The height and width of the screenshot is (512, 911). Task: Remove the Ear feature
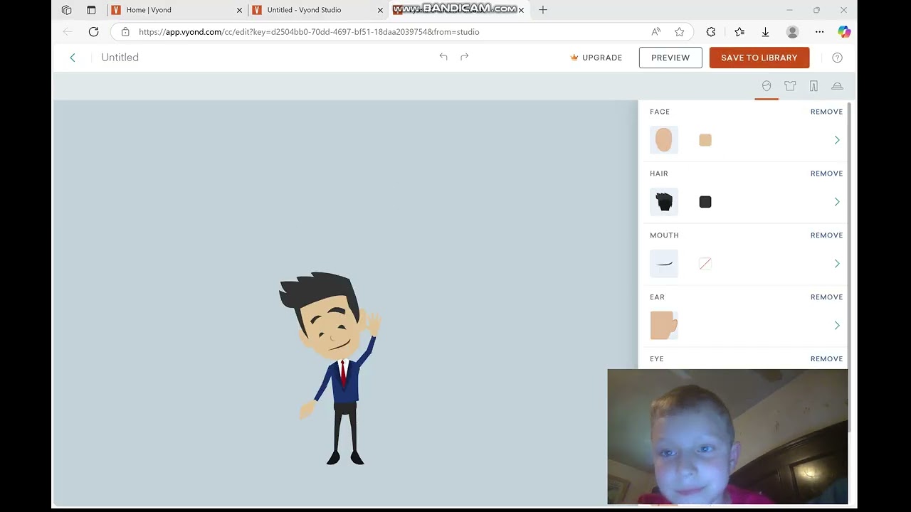click(826, 297)
